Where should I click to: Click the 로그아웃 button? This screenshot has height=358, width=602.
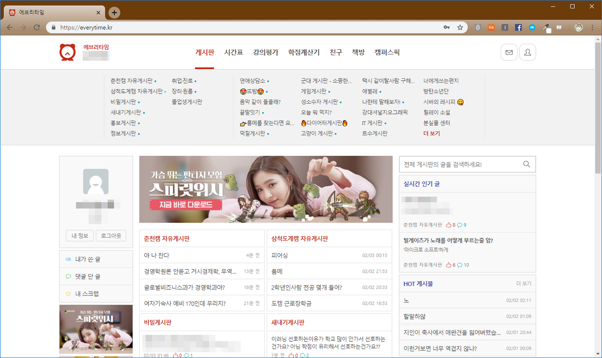click(x=111, y=235)
